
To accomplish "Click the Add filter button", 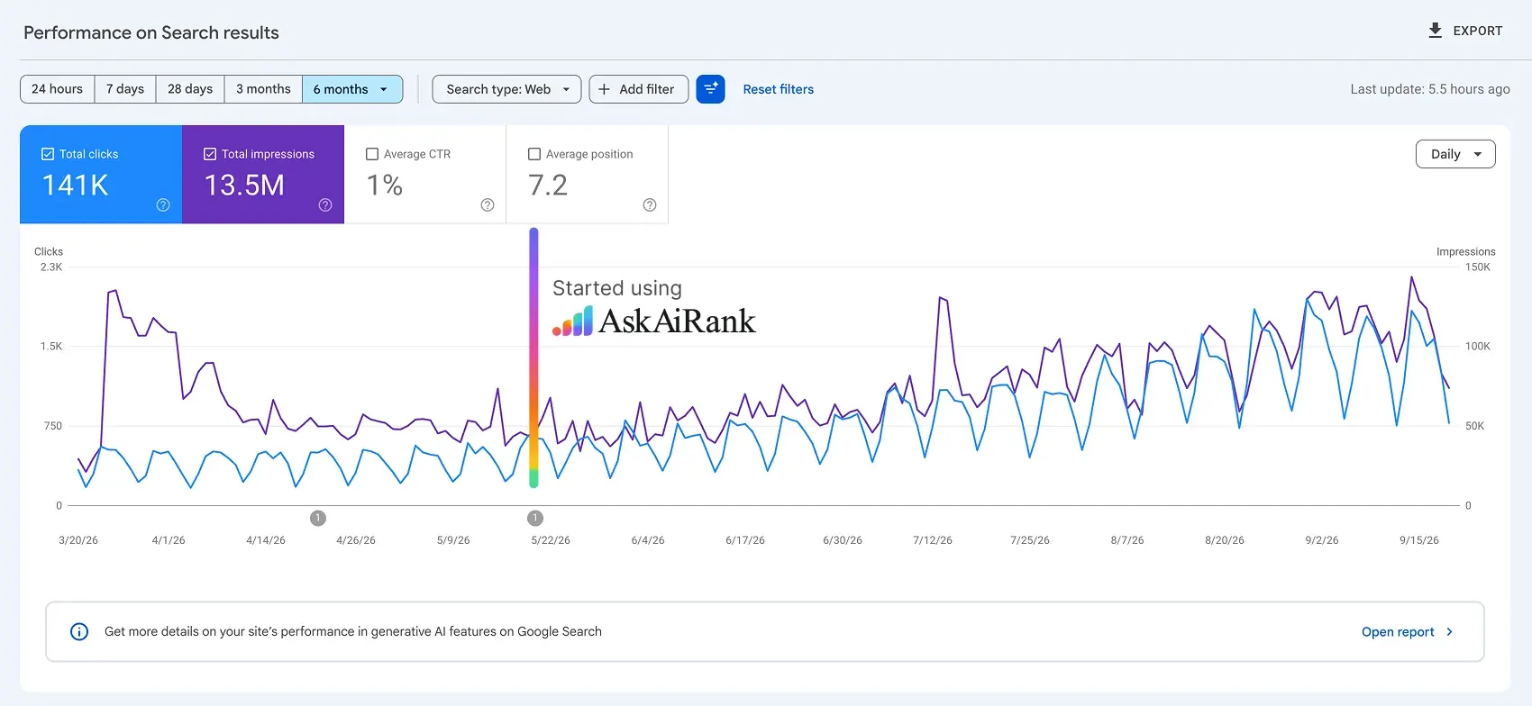I will coord(639,89).
